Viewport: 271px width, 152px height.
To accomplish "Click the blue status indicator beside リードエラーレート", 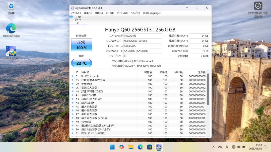I will (72, 76).
